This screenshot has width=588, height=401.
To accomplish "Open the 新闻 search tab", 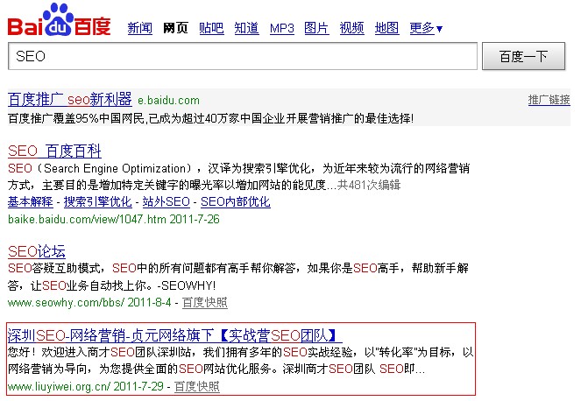I will pos(140,28).
